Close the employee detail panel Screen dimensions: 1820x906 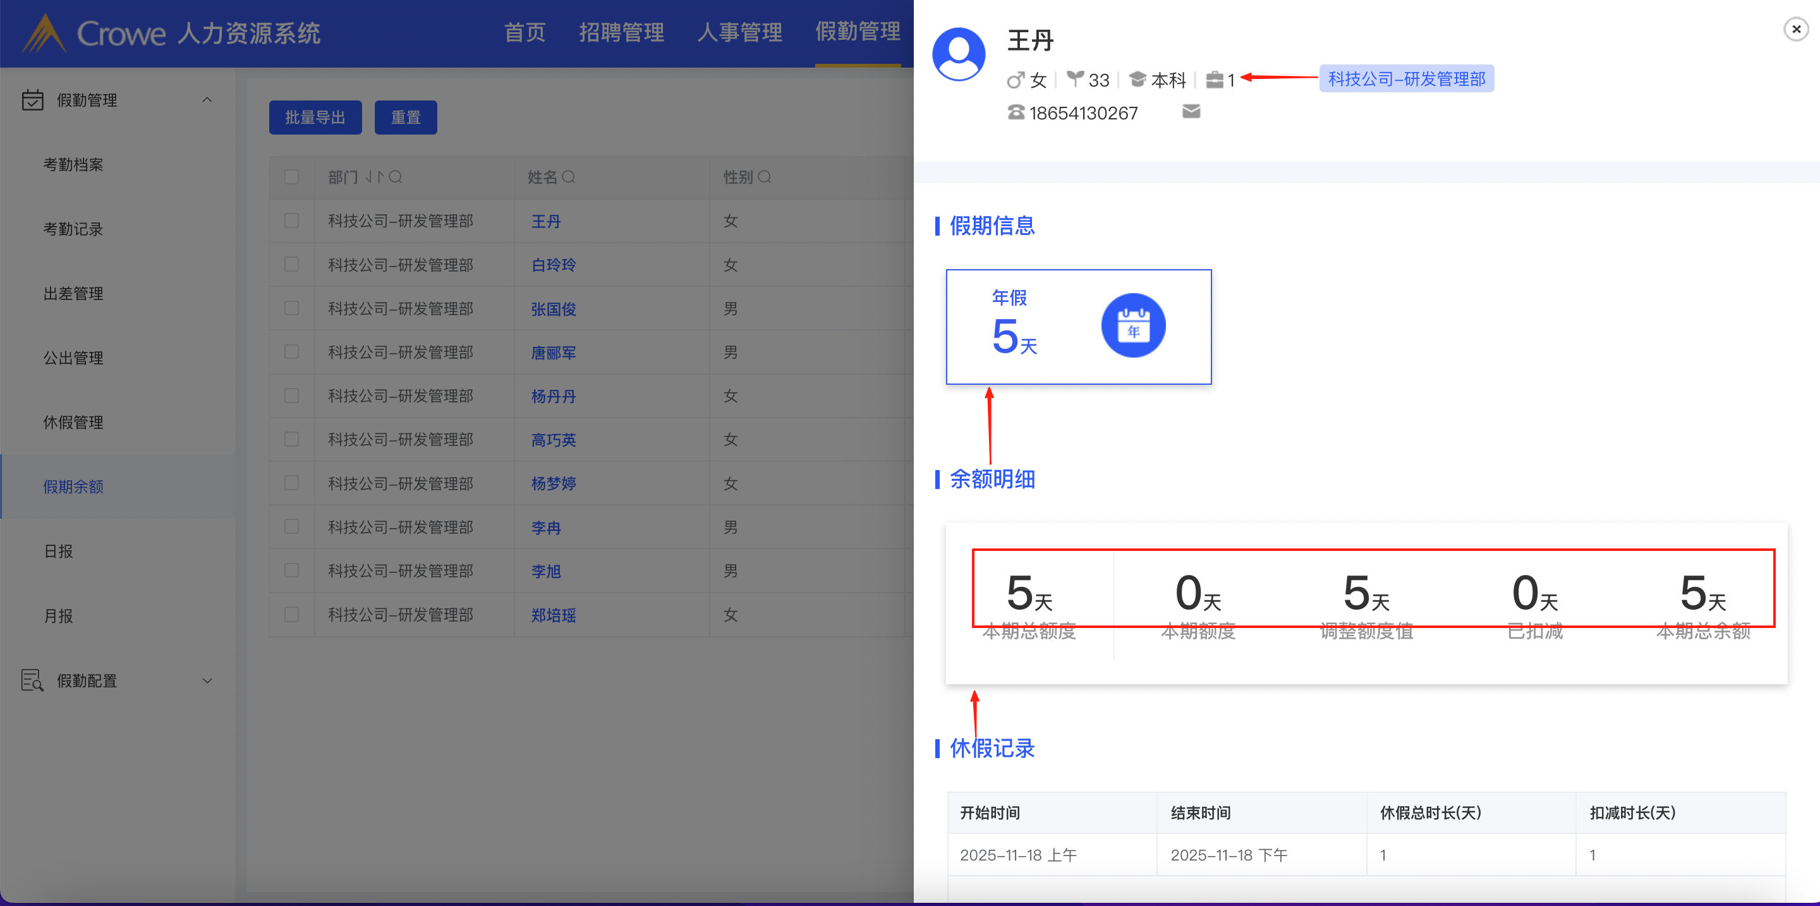[x=1795, y=29]
